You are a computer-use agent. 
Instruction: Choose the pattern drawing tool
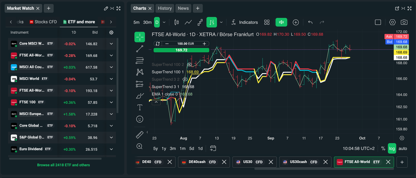click(140, 72)
